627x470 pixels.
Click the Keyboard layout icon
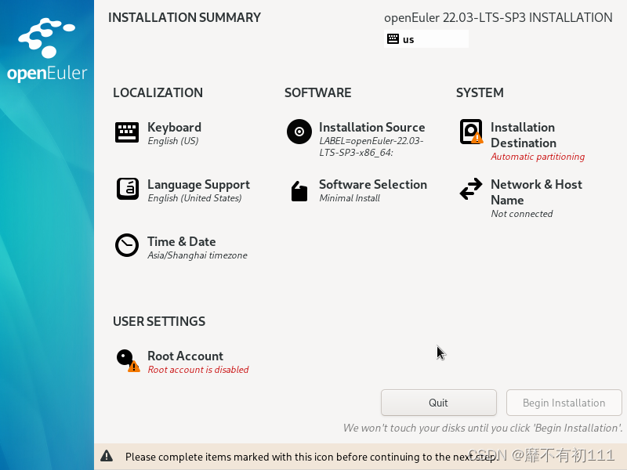click(x=127, y=132)
